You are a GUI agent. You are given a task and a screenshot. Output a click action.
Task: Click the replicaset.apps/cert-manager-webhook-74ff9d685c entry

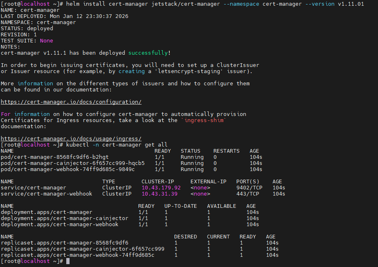pos(78,255)
